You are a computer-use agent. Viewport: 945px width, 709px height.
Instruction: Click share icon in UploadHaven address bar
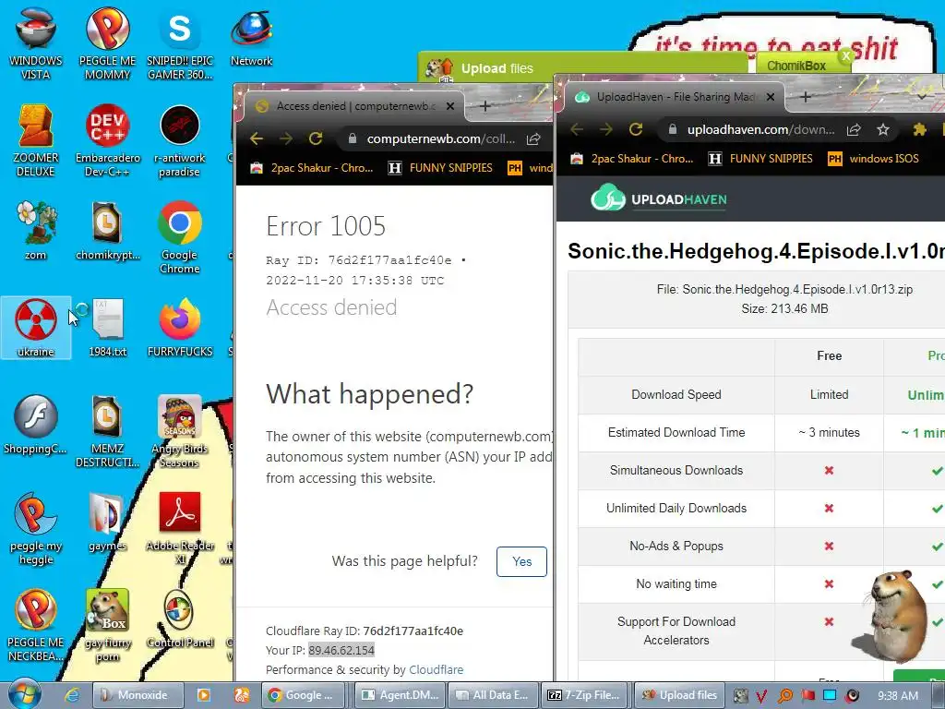pos(854,129)
